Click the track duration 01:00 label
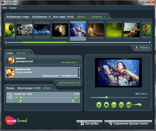Screen dimensions: 156x131 77,94
